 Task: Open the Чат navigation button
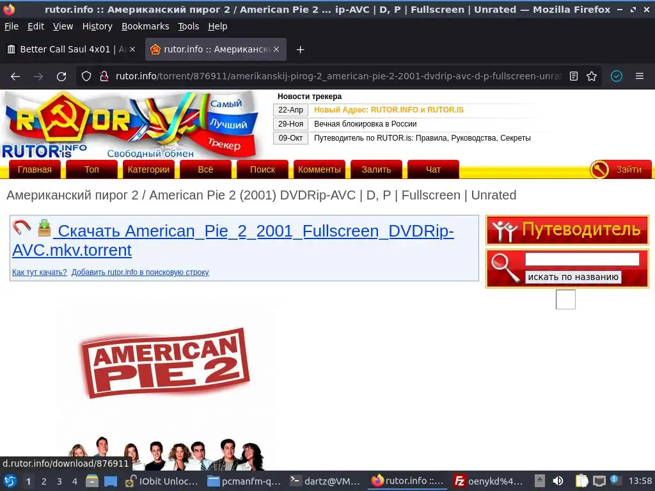[x=433, y=169]
